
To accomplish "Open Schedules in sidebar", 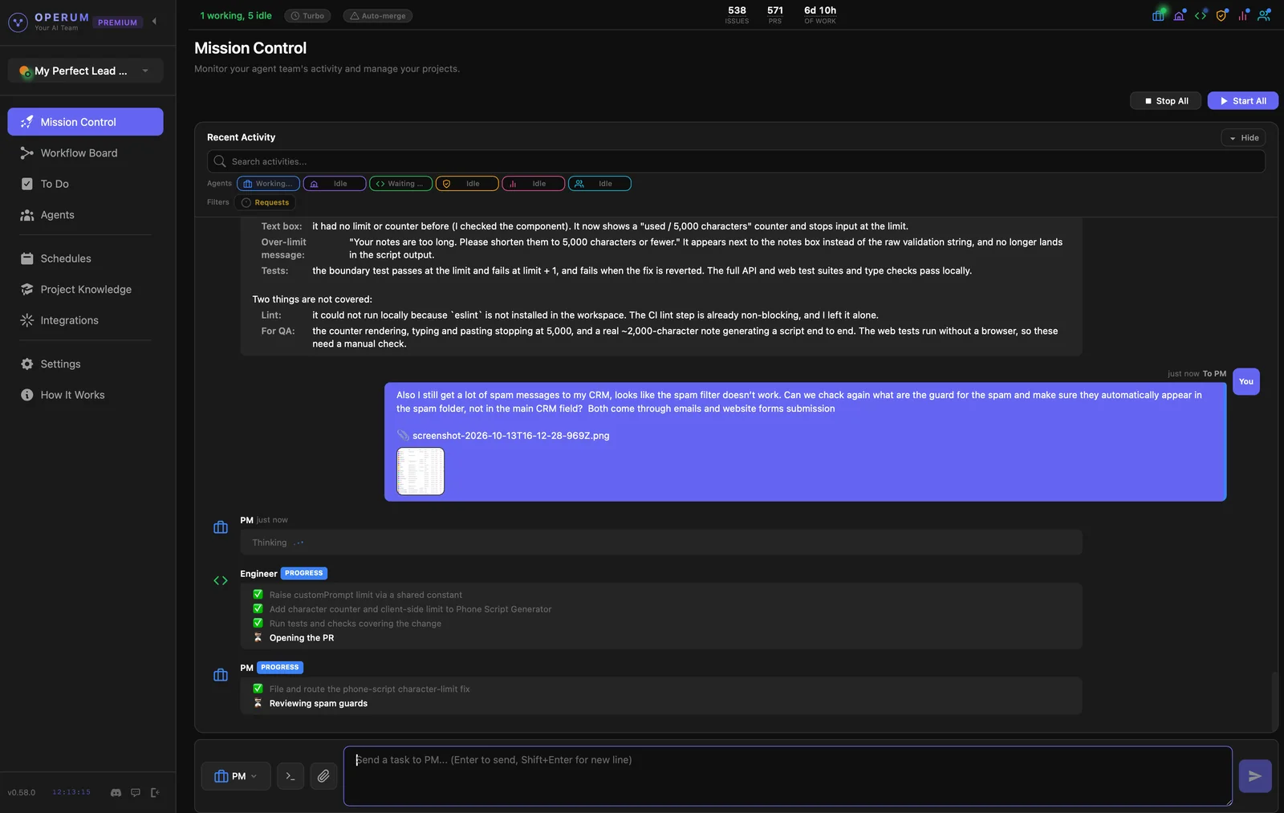I will pyautogui.click(x=85, y=258).
